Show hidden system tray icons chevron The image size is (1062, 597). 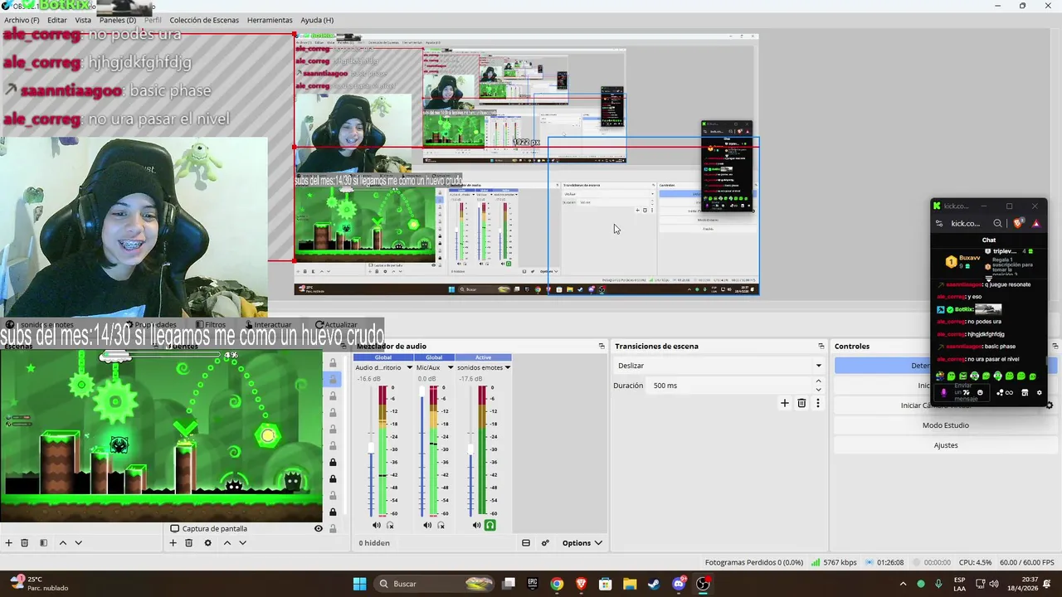pos(903,584)
